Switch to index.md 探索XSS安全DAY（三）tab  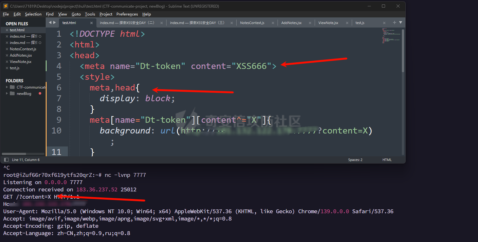(x=197, y=23)
